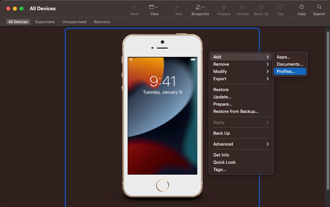Open the View toolbar icon
This screenshot has width=330, height=207.
click(151, 7)
